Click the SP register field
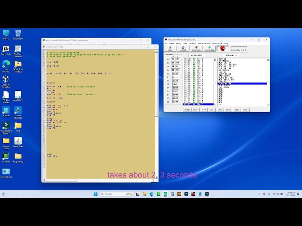 pos(175,84)
